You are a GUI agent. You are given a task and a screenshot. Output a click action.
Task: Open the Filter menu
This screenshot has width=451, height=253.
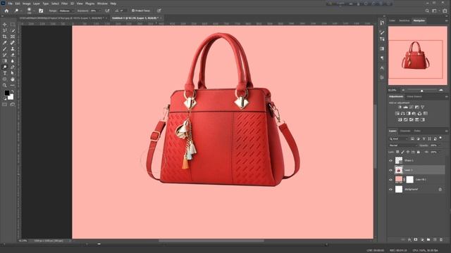pos(64,4)
